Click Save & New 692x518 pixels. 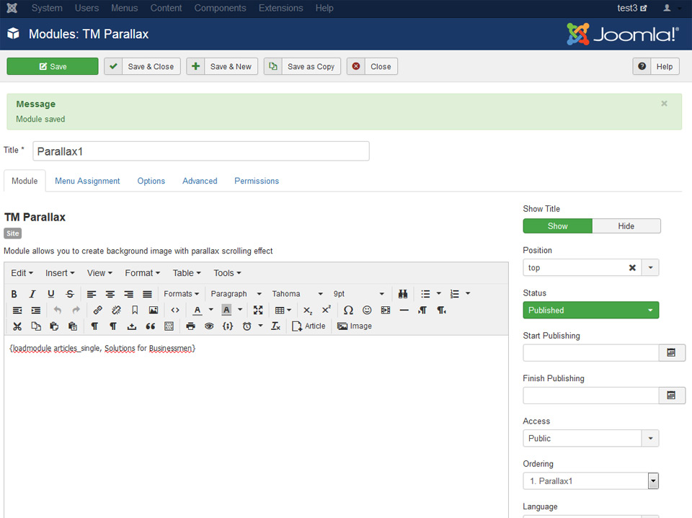[x=222, y=66]
